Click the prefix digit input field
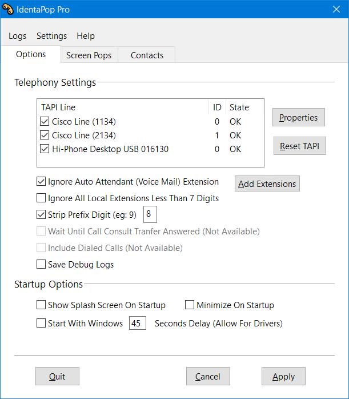 [x=150, y=214]
